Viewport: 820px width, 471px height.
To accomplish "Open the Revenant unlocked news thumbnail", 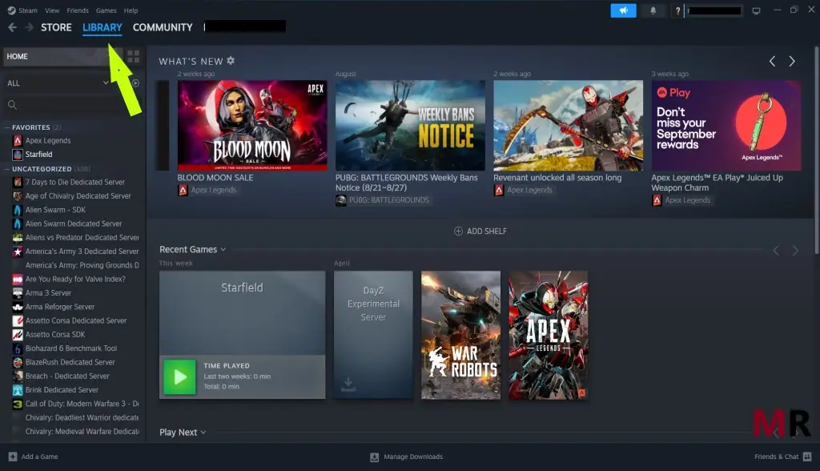I will click(569, 125).
